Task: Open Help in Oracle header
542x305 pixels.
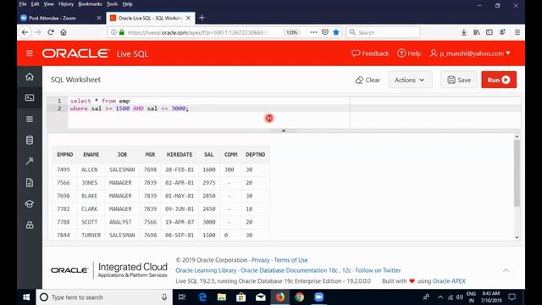Action: pyautogui.click(x=409, y=53)
